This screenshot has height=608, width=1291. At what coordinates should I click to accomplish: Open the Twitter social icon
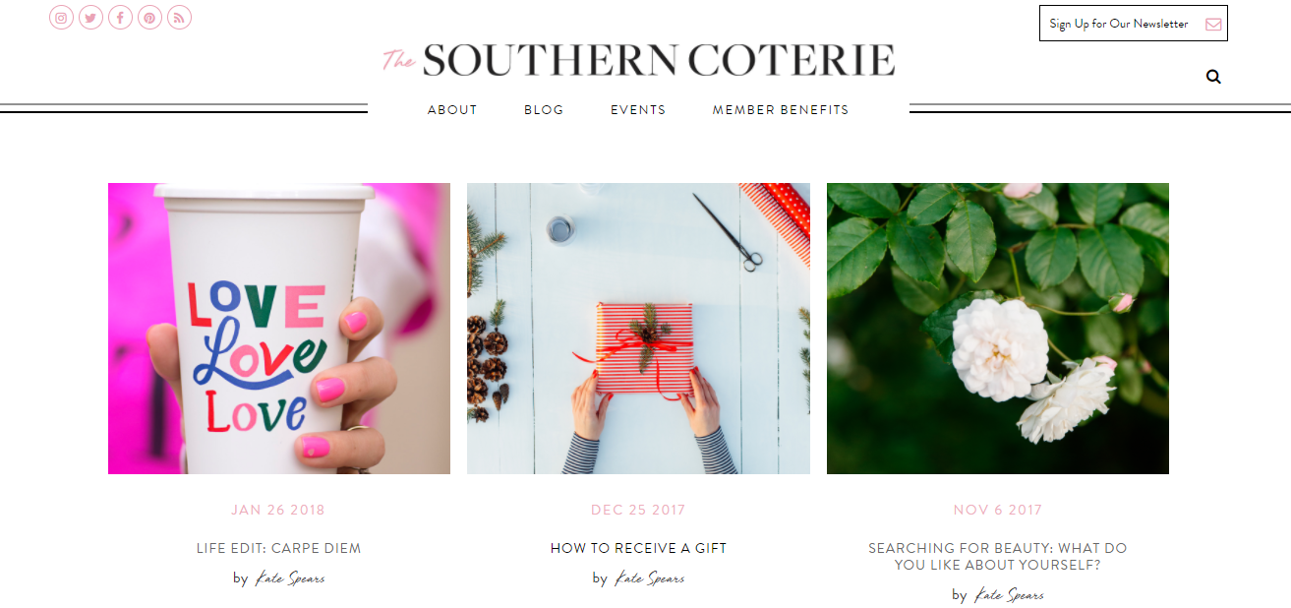(x=90, y=18)
